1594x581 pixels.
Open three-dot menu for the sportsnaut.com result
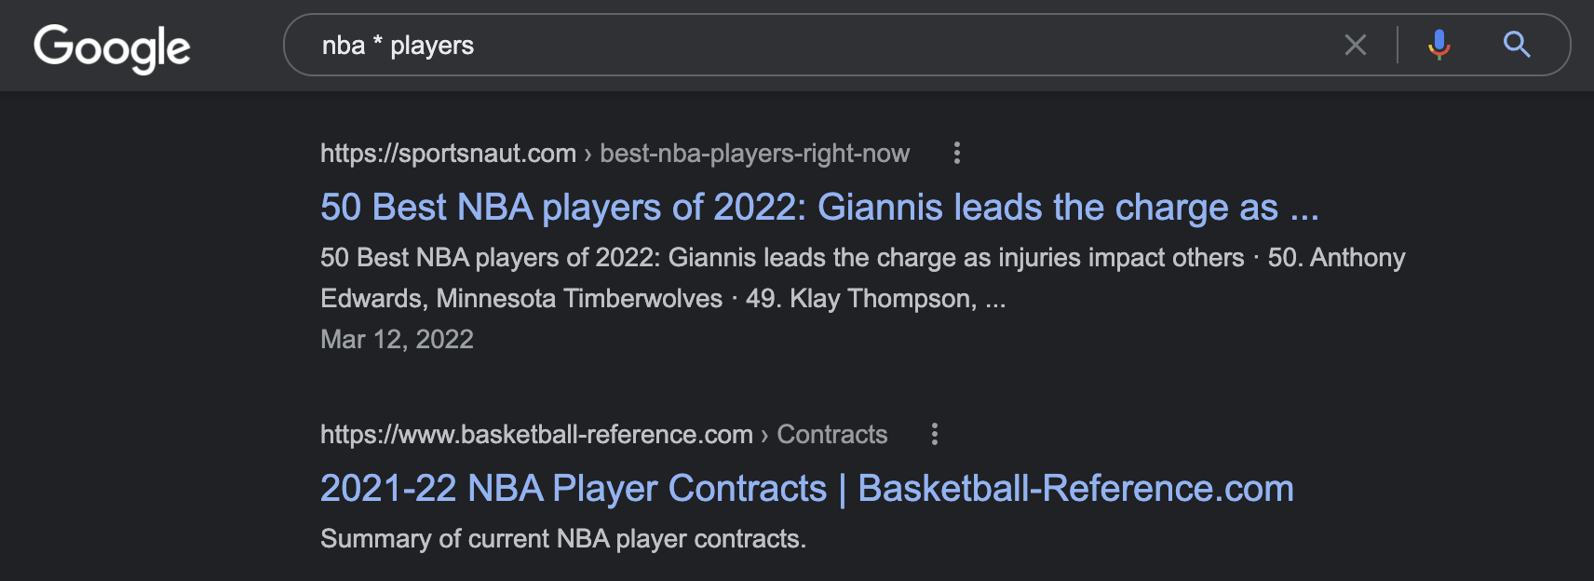tap(956, 153)
